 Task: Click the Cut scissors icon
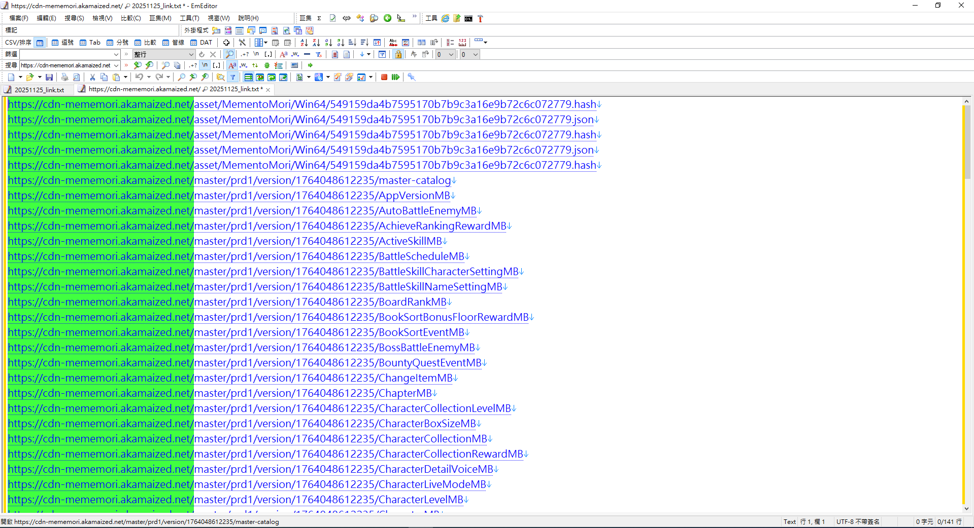(92, 77)
